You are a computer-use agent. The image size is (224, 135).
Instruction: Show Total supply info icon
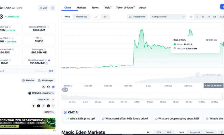point(45,49)
